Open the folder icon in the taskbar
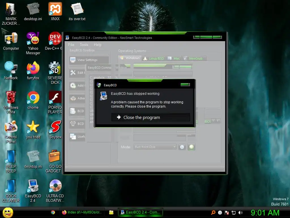Image resolution: width=290 pixels, height=218 pixels. (111, 212)
